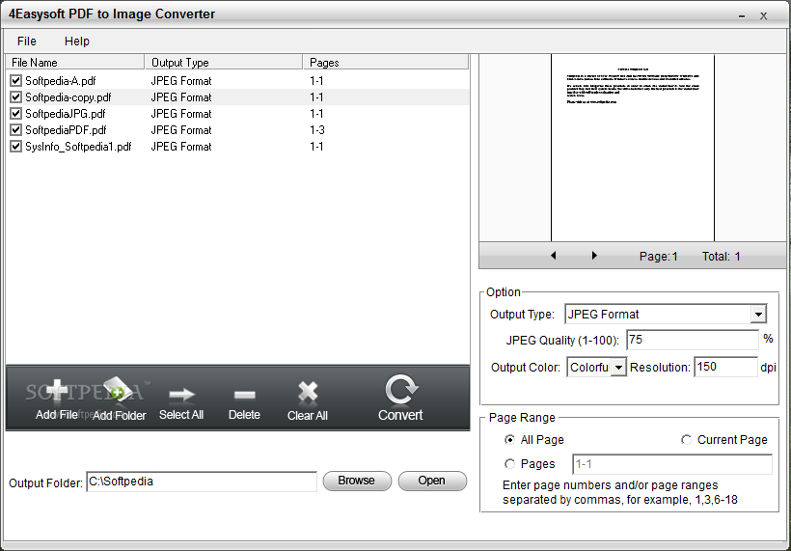Click the Total: 1 indicator text
This screenshot has width=791, height=551.
tap(722, 257)
